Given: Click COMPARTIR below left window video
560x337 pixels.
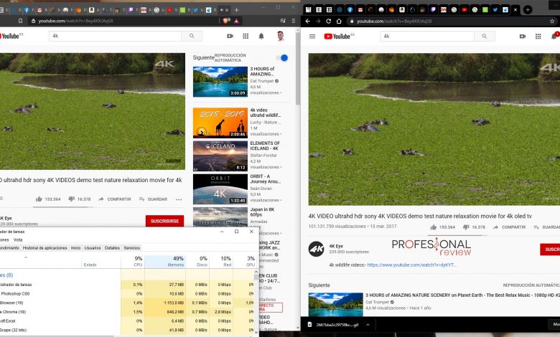Looking at the screenshot, I should point(115,199).
